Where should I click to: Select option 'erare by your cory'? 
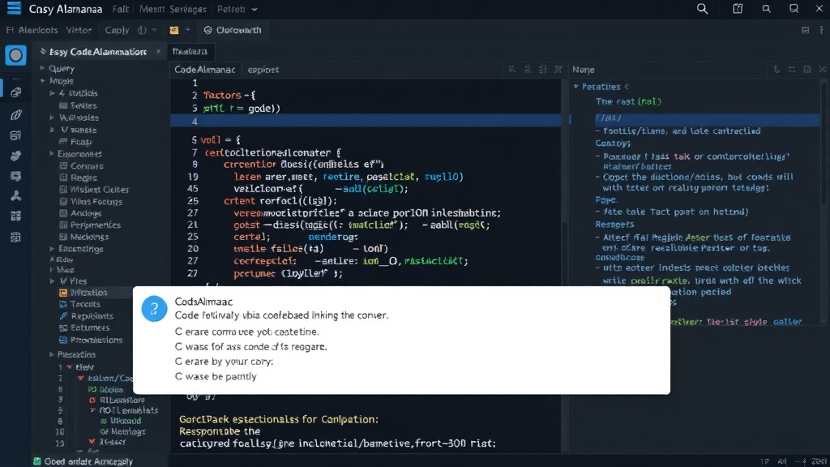[x=224, y=362]
